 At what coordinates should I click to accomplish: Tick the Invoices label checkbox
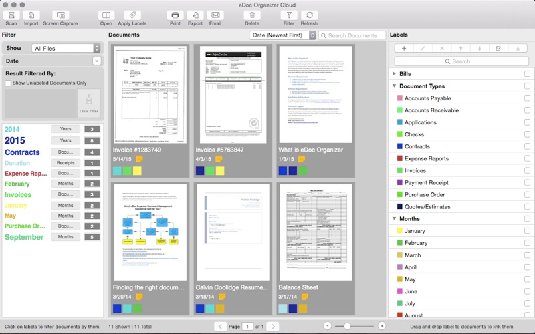point(527,171)
